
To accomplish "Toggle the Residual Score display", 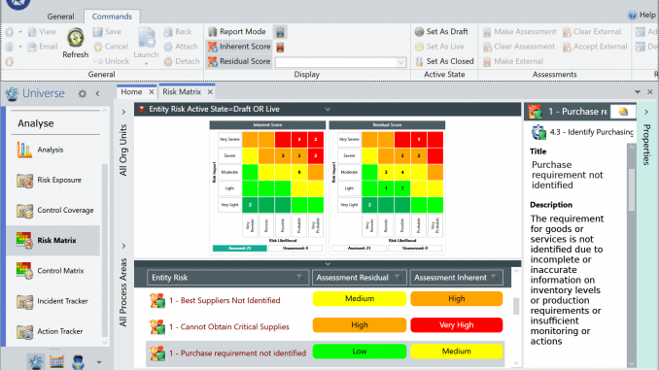I will [x=239, y=61].
